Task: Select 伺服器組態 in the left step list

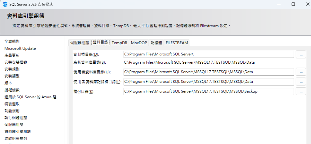Action: tap(14, 125)
